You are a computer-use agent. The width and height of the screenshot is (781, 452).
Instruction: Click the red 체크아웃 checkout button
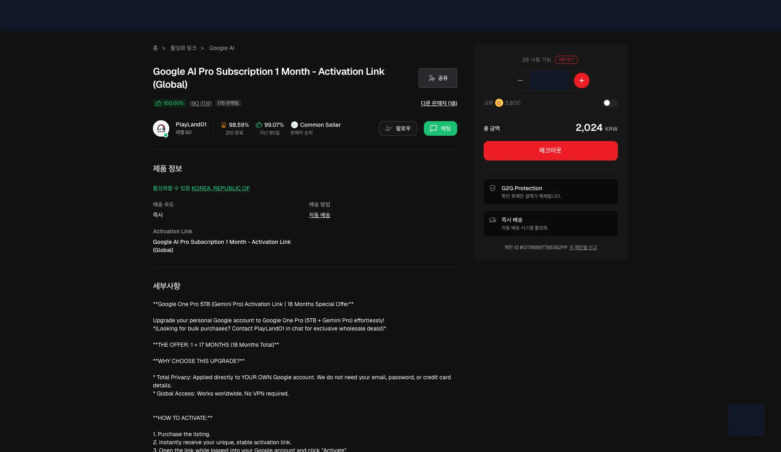coord(550,151)
